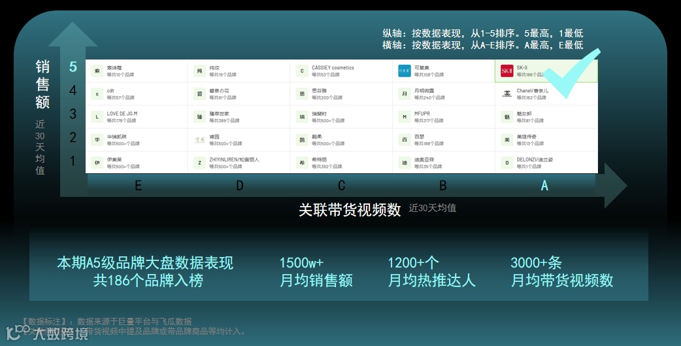Viewport: 681px width, 346px height.
Task: Click the 数据标注 source note
Action: click(x=107, y=322)
